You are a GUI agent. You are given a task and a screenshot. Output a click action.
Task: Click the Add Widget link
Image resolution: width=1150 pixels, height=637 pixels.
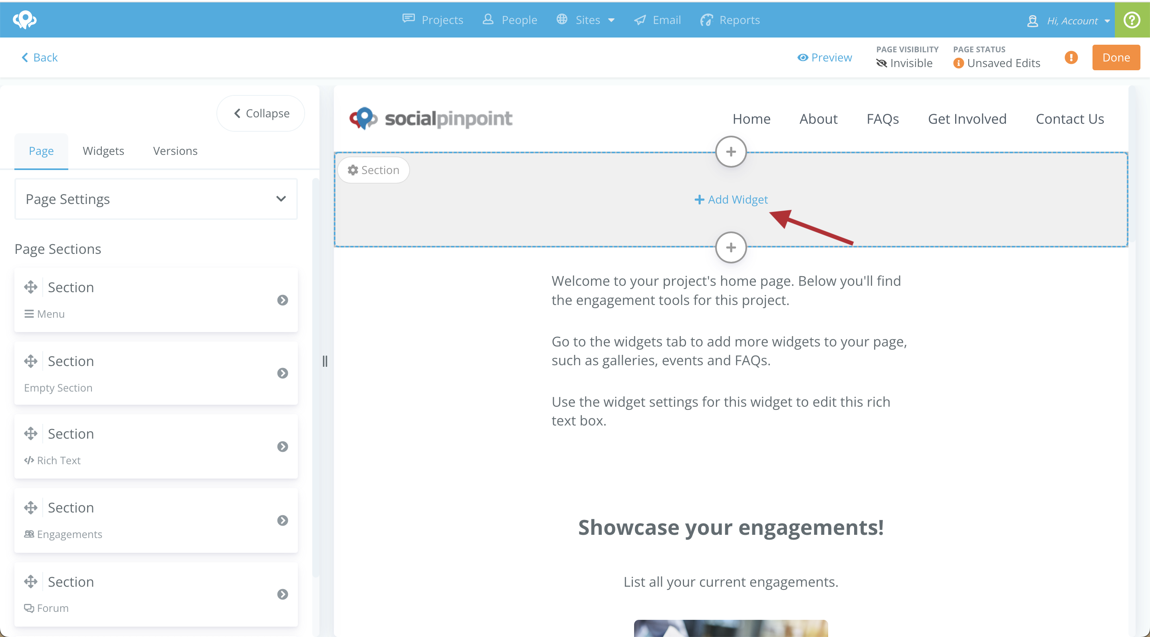pos(731,200)
